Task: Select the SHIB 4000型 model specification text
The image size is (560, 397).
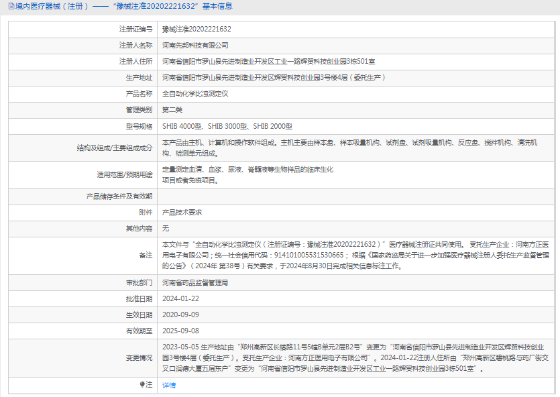Action: point(227,126)
